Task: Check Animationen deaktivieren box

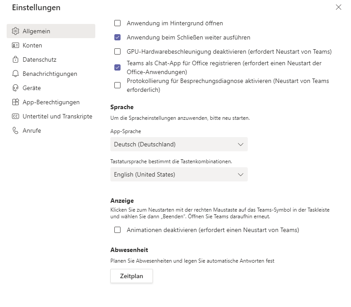Action: 117,230
